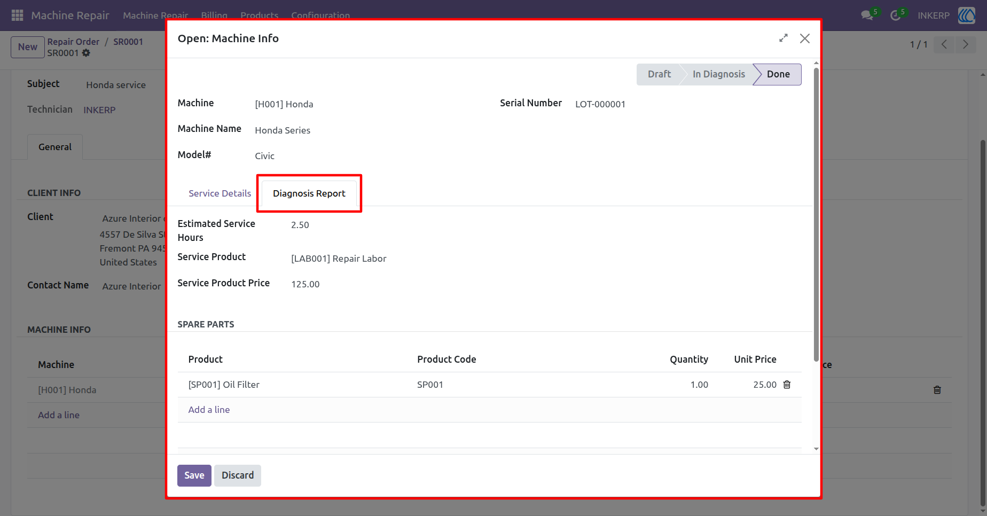Set status to In Diagnosis
Screen dimensions: 987x516
[x=718, y=74]
